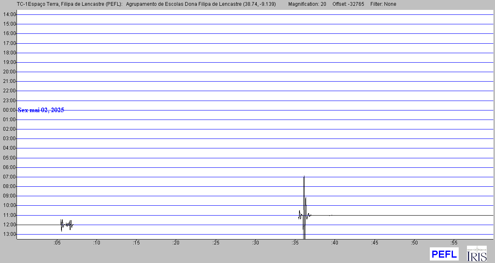Screen dimensions: 495x263
Task: Click the TC-1 Espaço Terra station name
Action: (x=70, y=4)
